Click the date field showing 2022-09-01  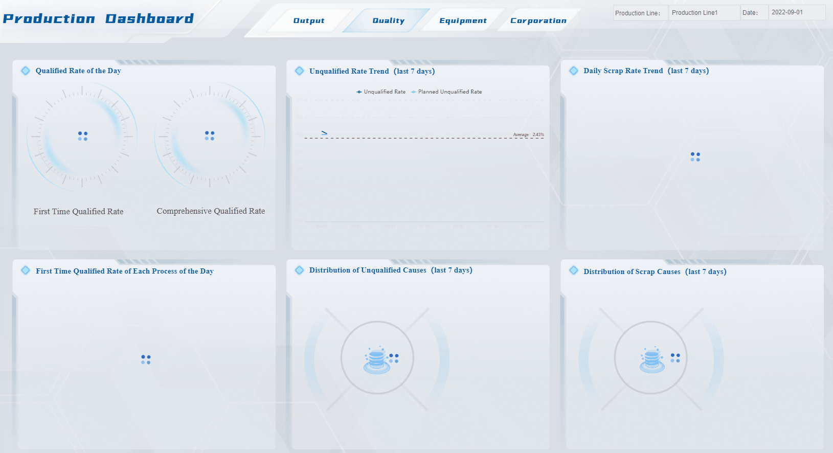797,12
